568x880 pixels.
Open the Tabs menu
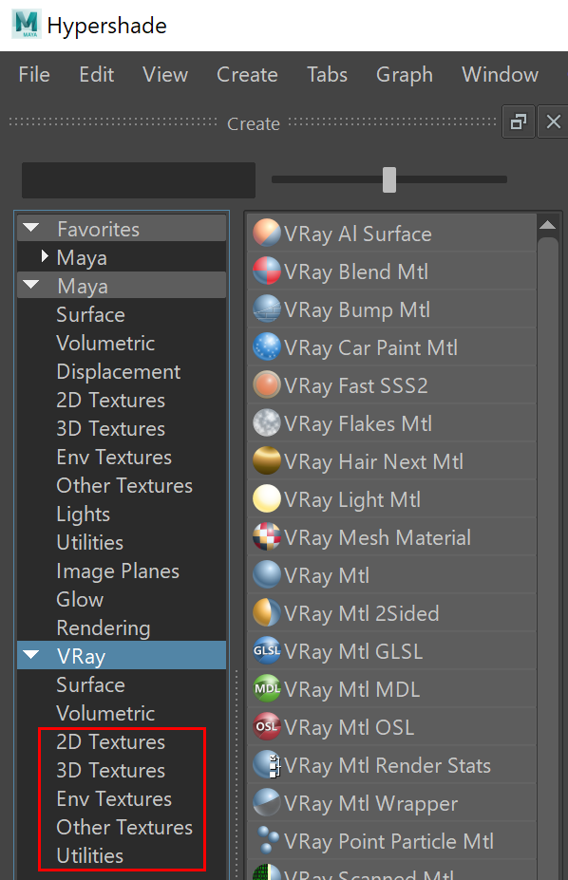pos(327,75)
